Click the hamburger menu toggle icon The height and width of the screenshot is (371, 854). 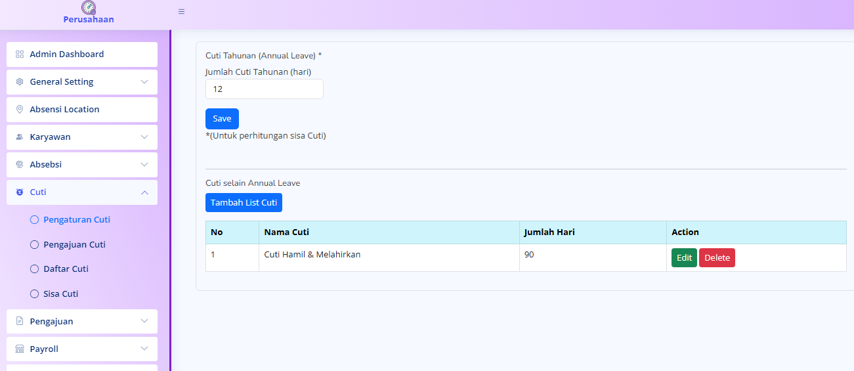pyautogui.click(x=182, y=11)
